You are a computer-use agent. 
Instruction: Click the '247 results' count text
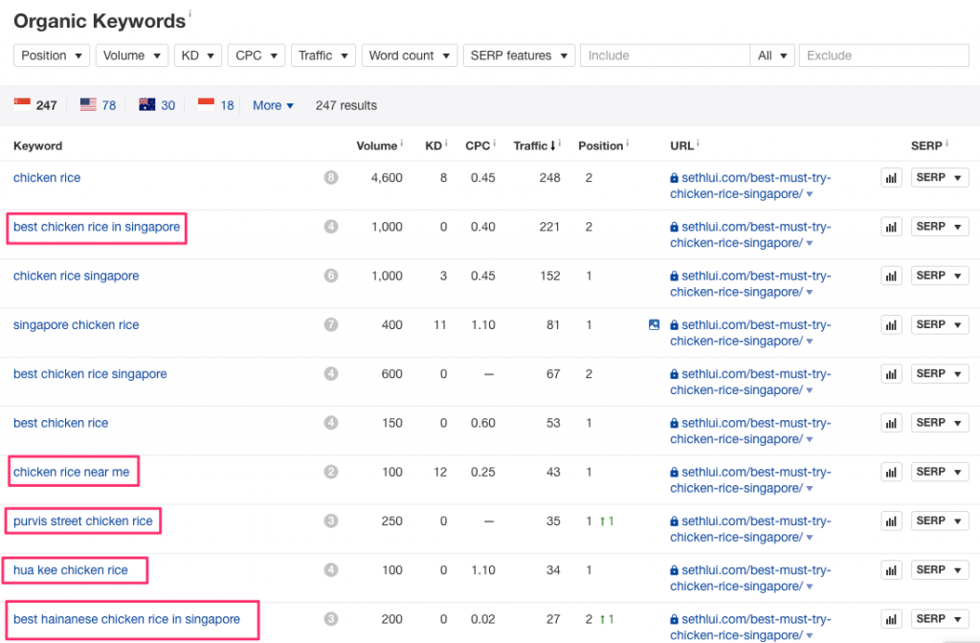point(346,105)
